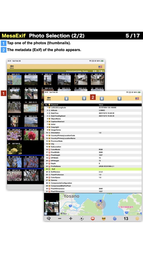Select the ObjectName row
Viewport: 143px width, 254px height.
(x=93, y=119)
